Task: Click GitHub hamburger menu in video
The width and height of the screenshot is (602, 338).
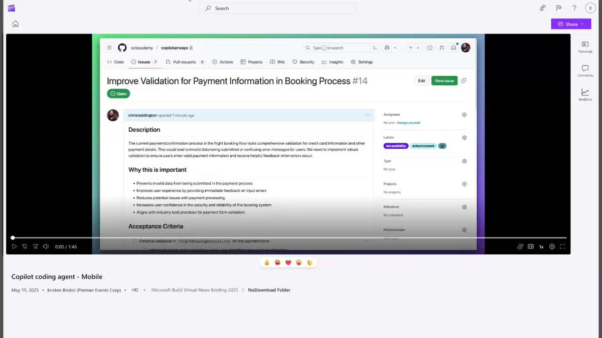Action: tap(109, 48)
